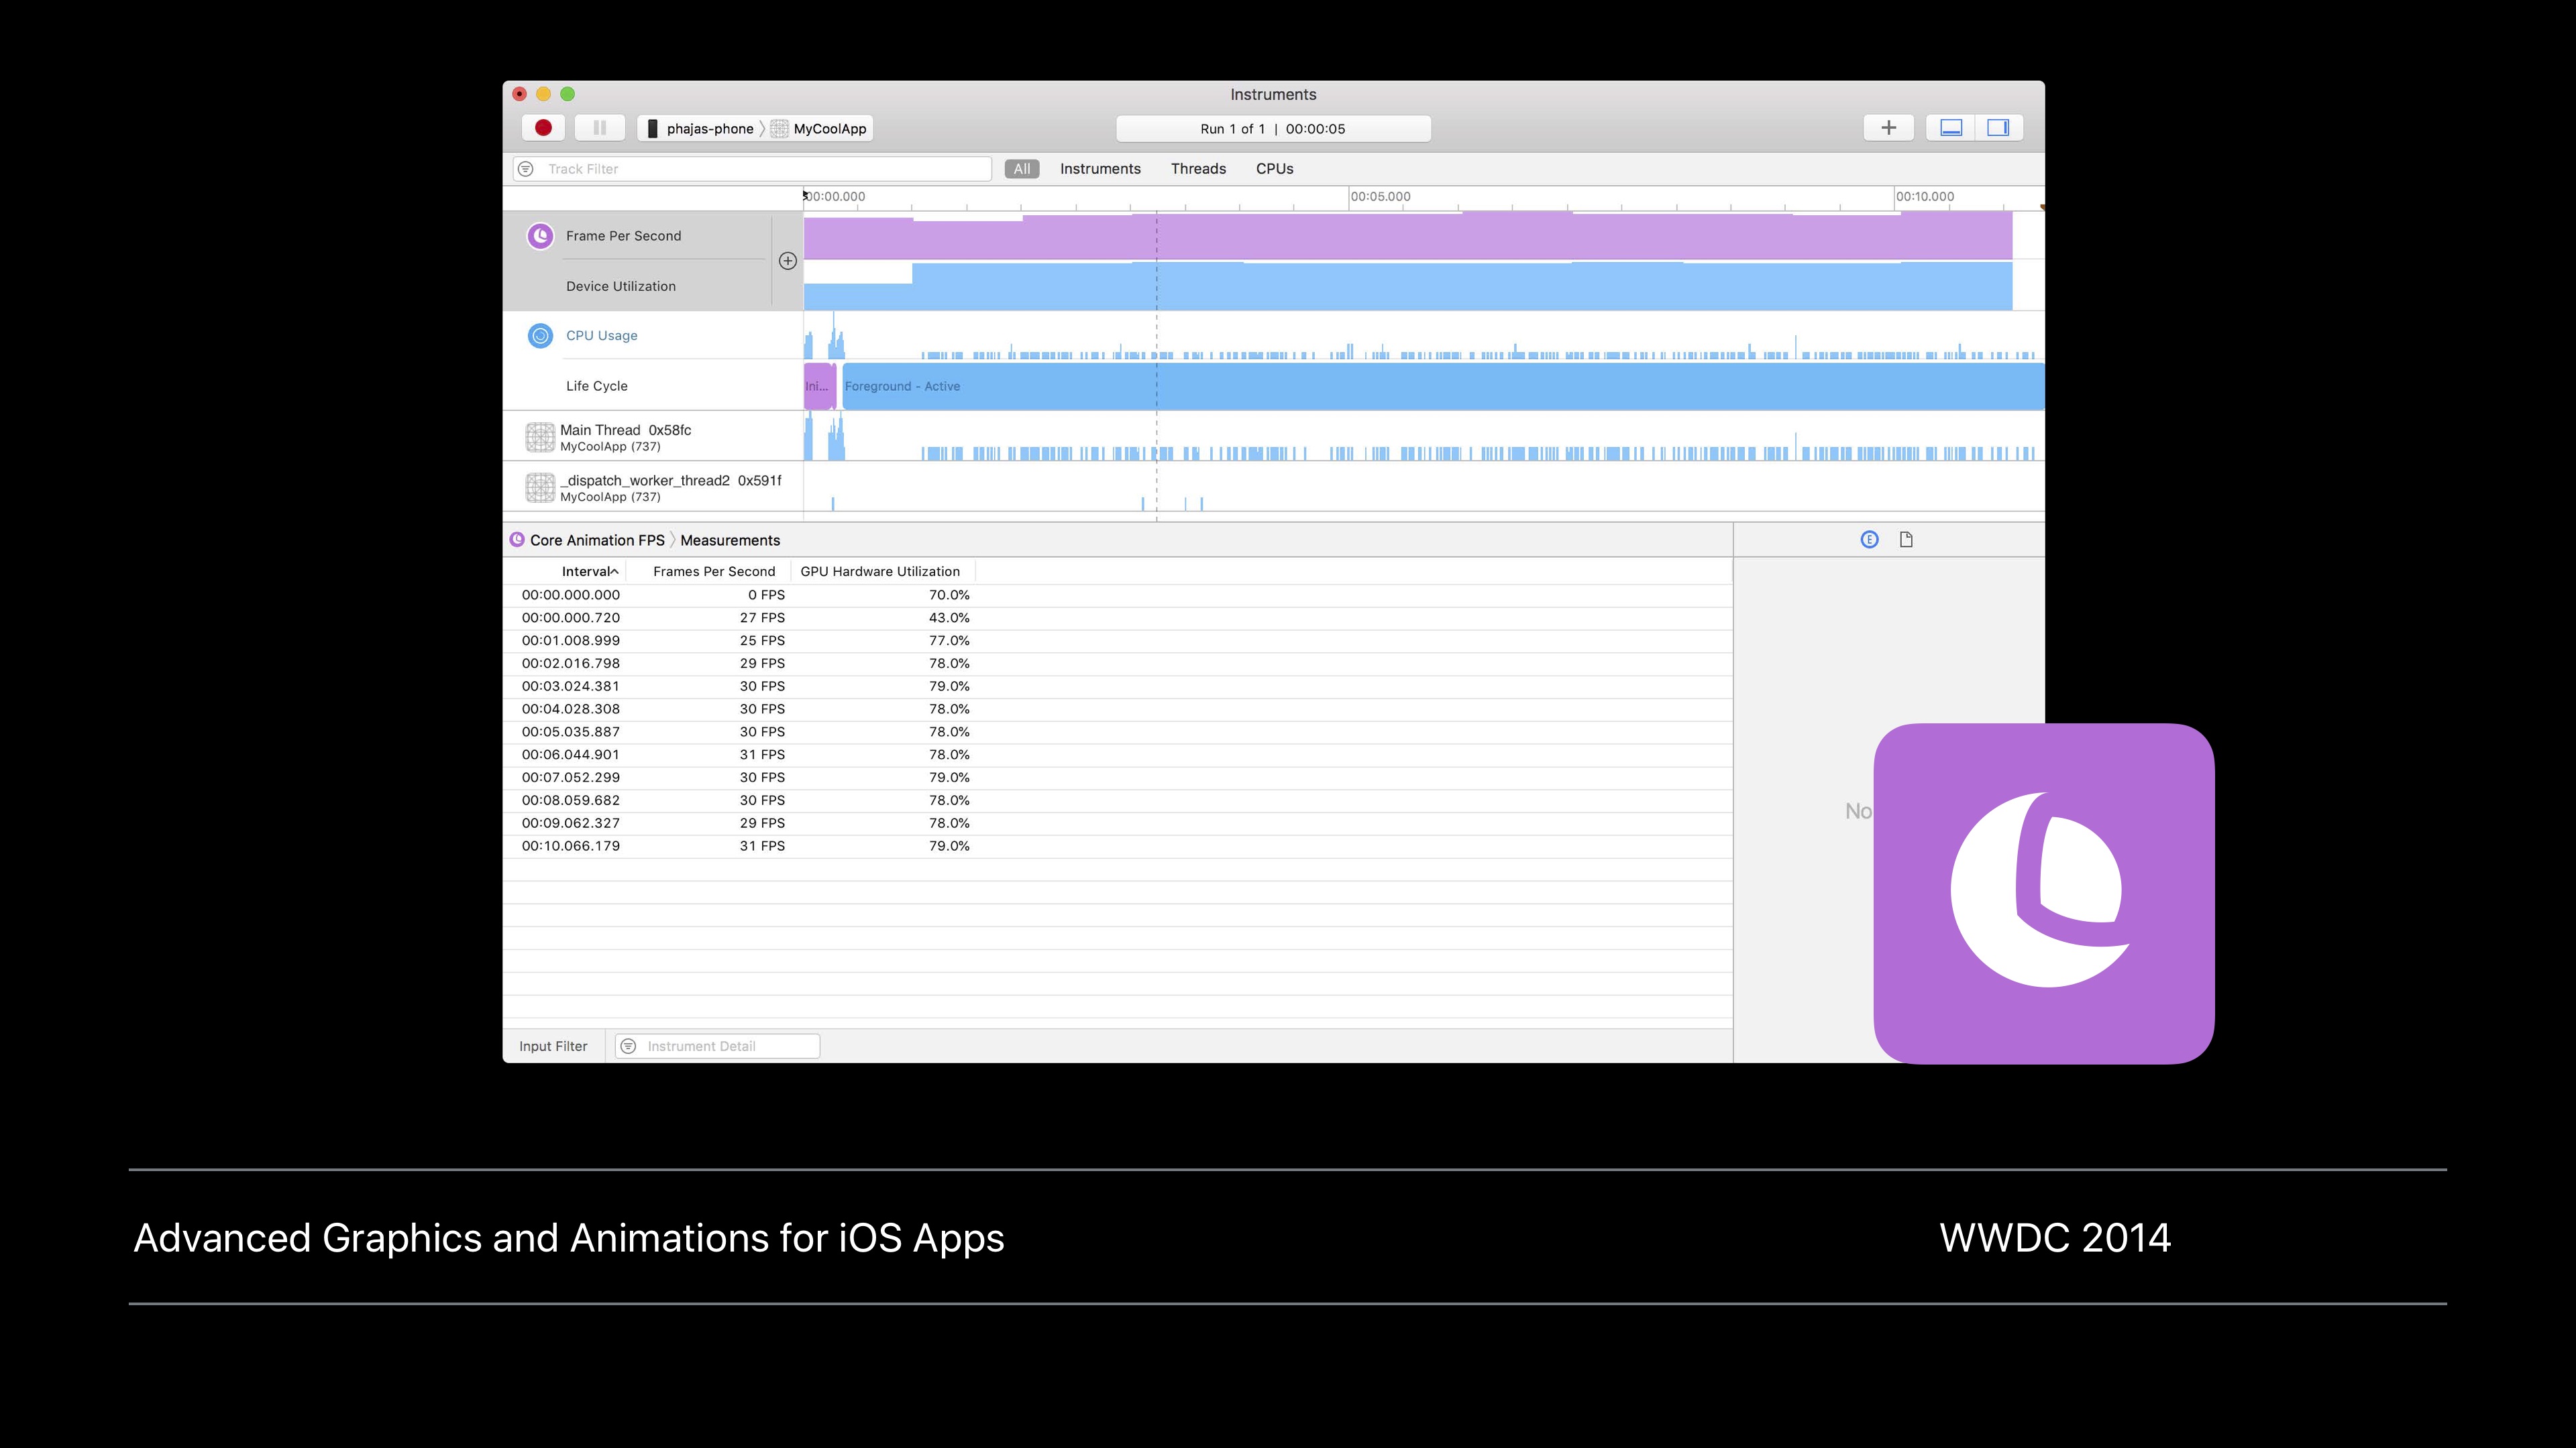Toggle the bottom detail pane view button
2576x1448 pixels.
[x=1951, y=128]
